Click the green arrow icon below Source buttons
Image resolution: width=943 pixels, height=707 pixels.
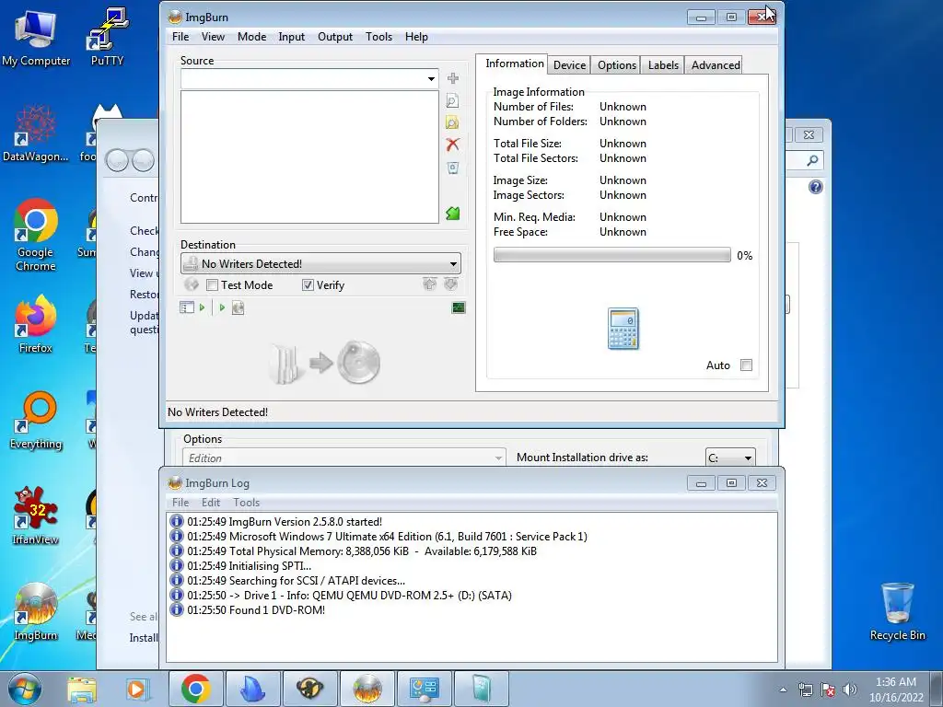click(453, 214)
